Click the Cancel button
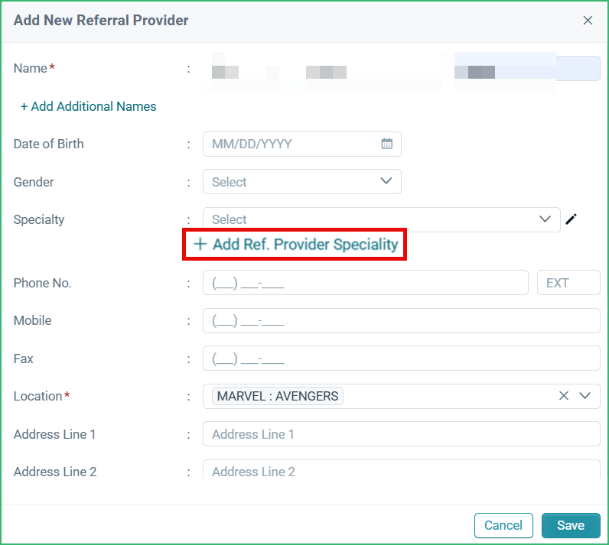 (x=503, y=525)
